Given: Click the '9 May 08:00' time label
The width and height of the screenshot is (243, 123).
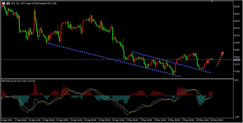Looking at the screenshot, I should click(x=188, y=120).
